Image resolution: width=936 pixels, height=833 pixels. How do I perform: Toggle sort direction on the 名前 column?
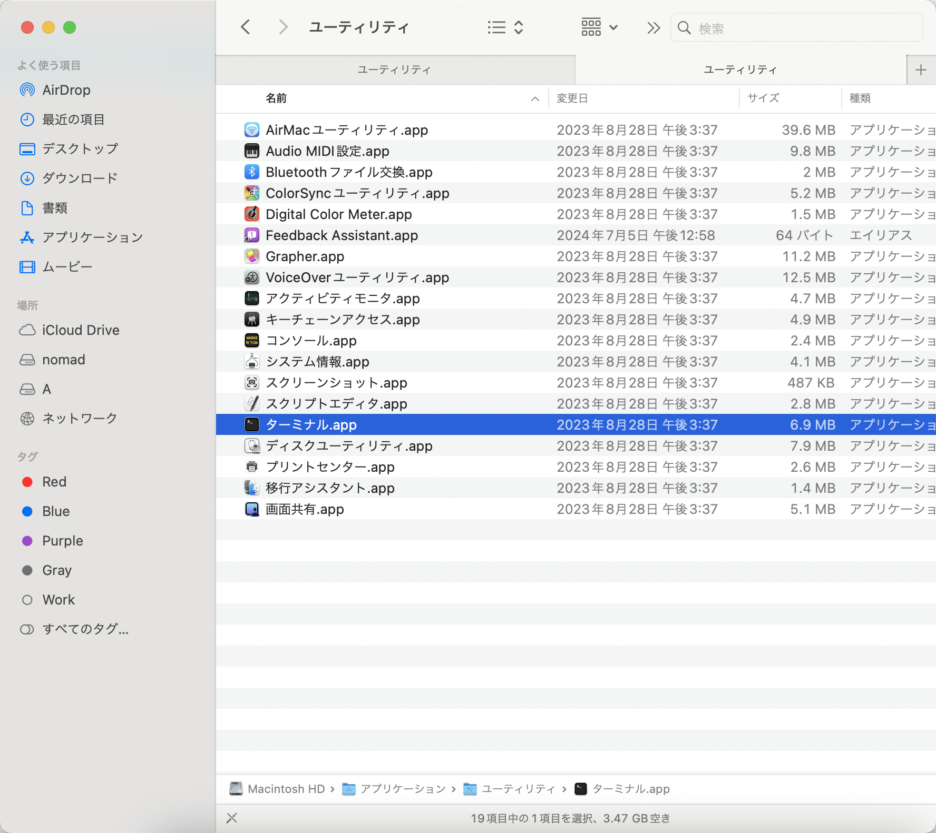pyautogui.click(x=534, y=98)
